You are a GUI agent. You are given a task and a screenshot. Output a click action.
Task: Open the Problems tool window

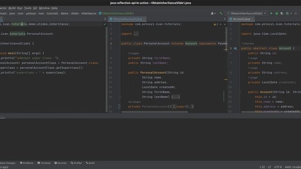27,163
